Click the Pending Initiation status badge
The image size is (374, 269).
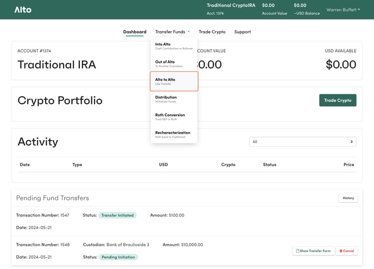coord(119,257)
